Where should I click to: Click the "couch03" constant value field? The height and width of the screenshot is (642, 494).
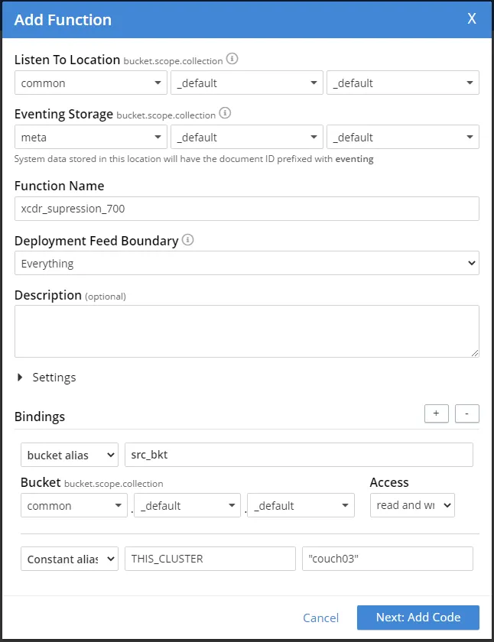click(x=387, y=559)
